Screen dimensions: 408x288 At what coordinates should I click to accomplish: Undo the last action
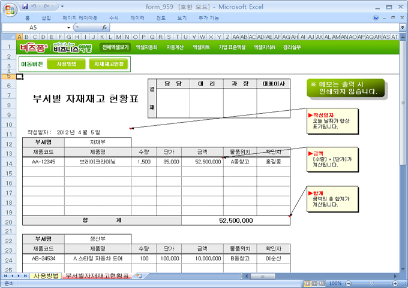(x=34, y=6)
